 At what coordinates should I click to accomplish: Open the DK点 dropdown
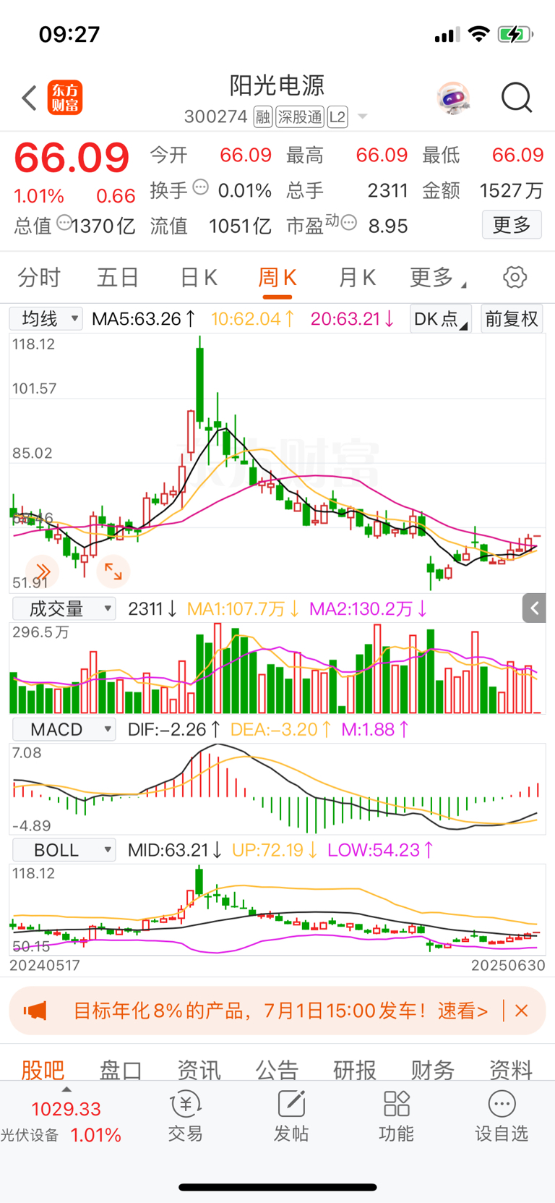[x=440, y=319]
